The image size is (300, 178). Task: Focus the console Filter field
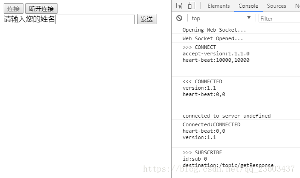(279, 18)
